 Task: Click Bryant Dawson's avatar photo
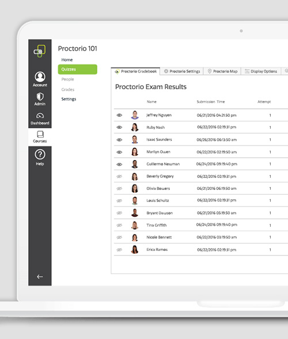(x=135, y=213)
